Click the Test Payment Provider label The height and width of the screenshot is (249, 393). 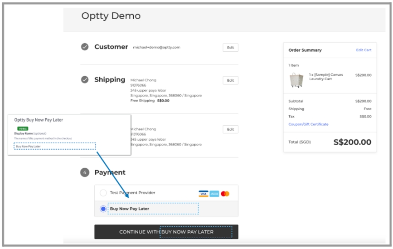point(132,193)
